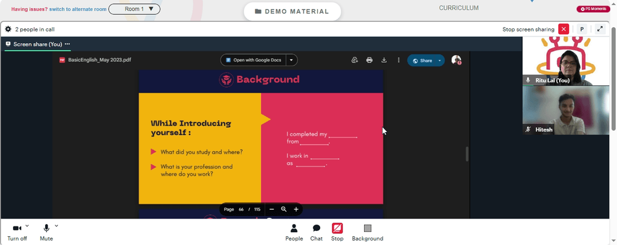The image size is (617, 245).
Task: Open the Chat panel
Action: tap(317, 233)
